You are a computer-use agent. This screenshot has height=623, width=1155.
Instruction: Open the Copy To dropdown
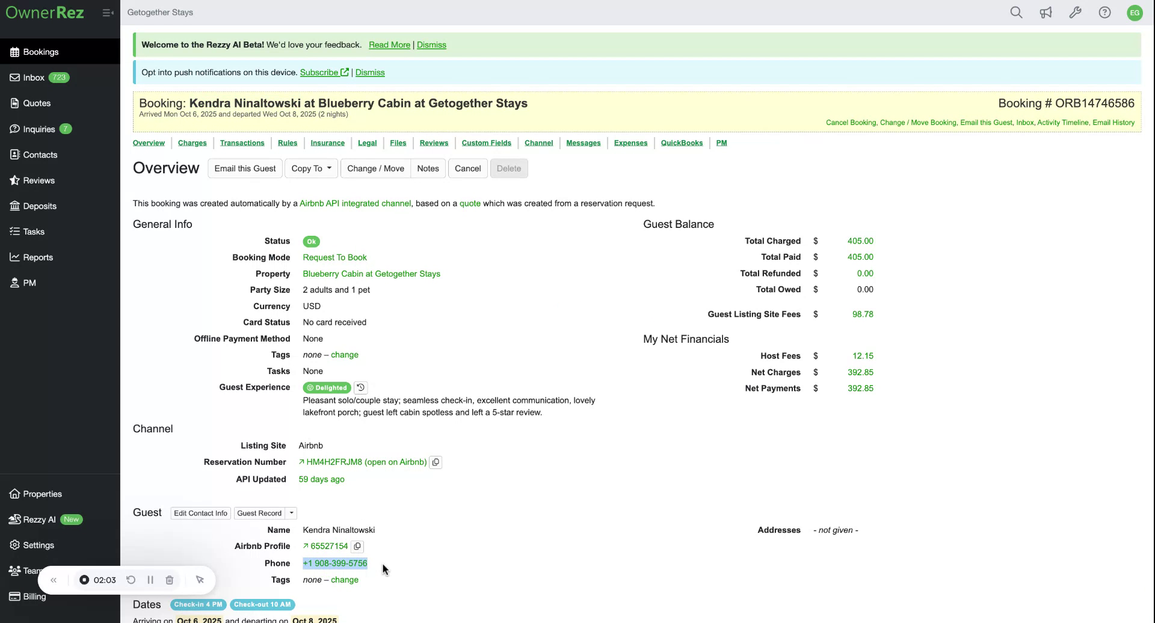[x=310, y=168]
